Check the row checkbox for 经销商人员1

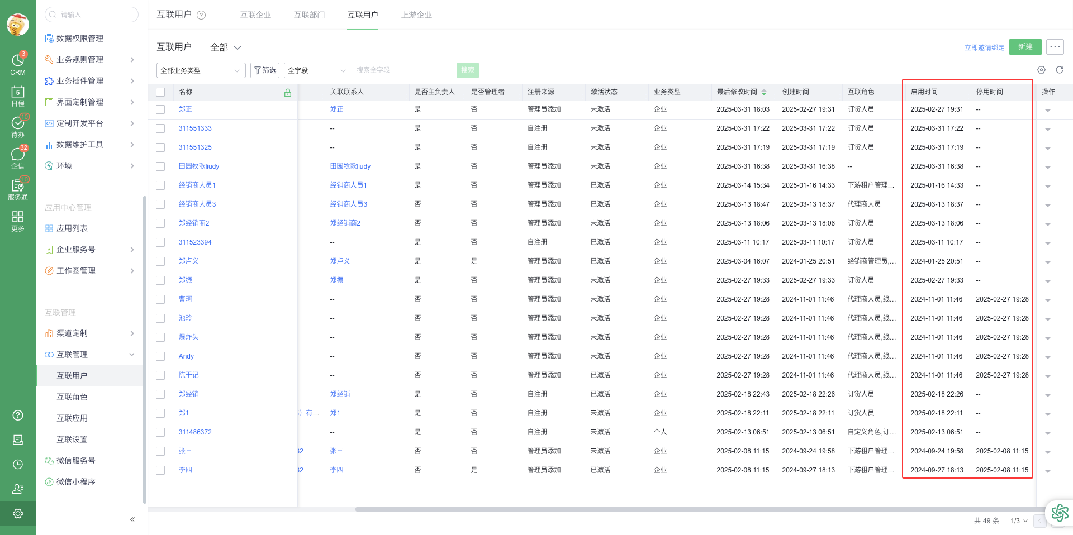(x=160, y=185)
